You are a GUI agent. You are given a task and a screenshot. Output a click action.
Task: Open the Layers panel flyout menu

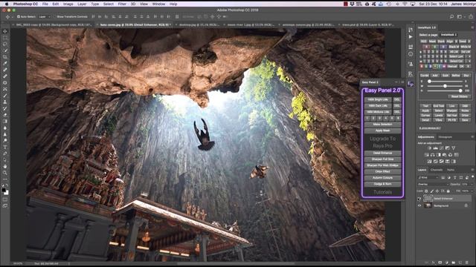(472, 170)
